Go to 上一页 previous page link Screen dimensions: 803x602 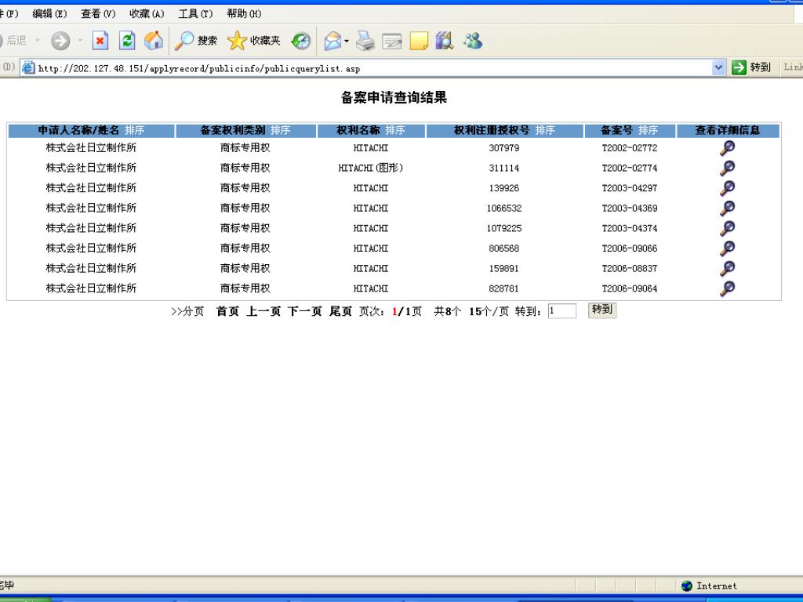click(x=263, y=311)
